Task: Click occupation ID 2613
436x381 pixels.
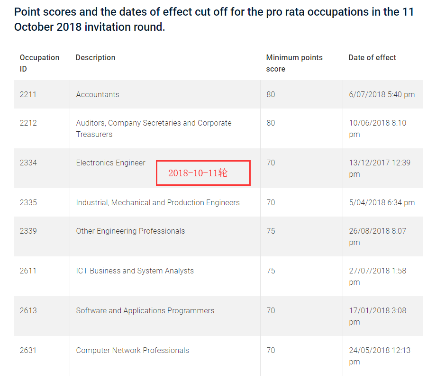Action: tap(28, 310)
